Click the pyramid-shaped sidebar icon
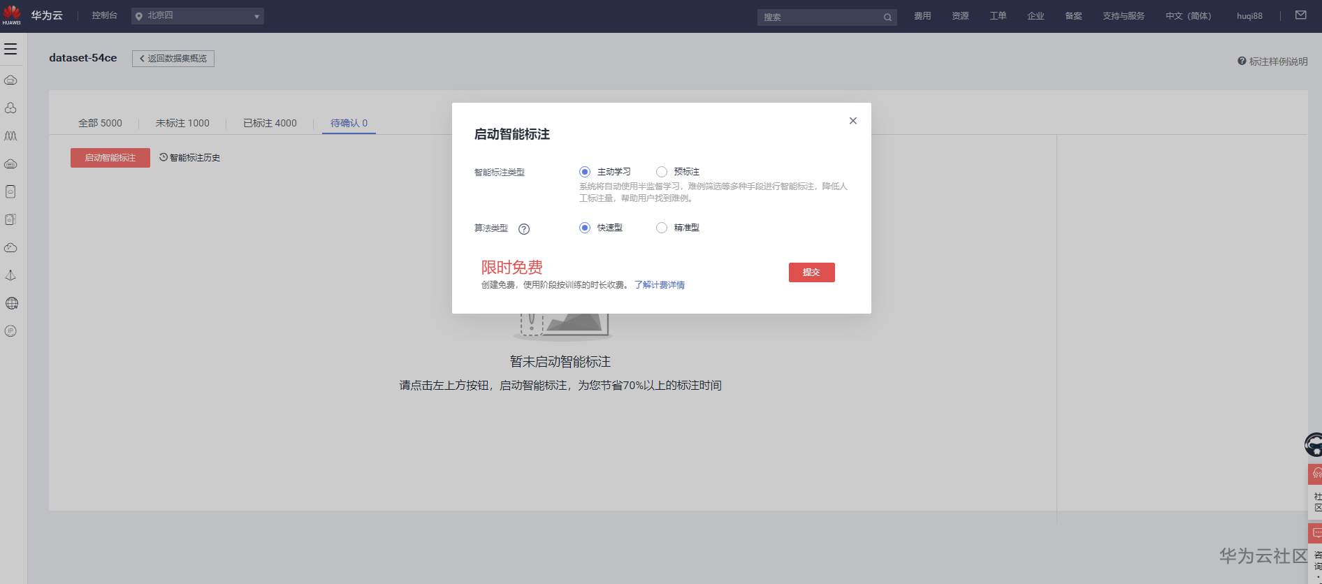 [x=10, y=275]
